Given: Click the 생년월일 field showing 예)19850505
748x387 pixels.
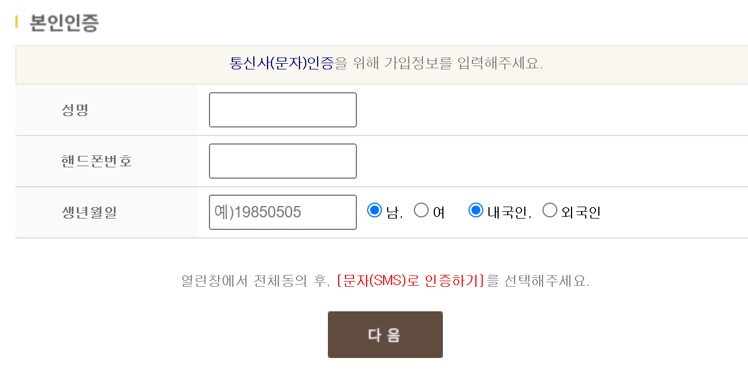Looking at the screenshot, I should tap(282, 212).
